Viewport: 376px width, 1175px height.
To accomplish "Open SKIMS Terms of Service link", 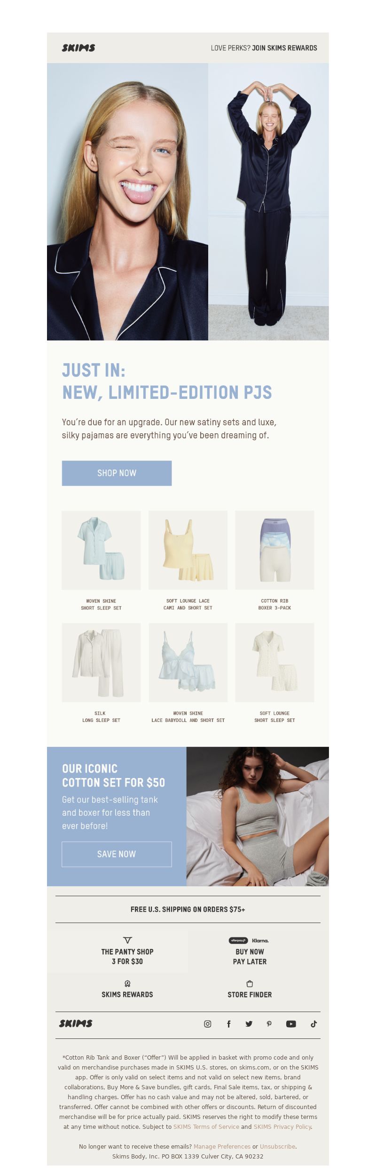I will pos(206,1127).
